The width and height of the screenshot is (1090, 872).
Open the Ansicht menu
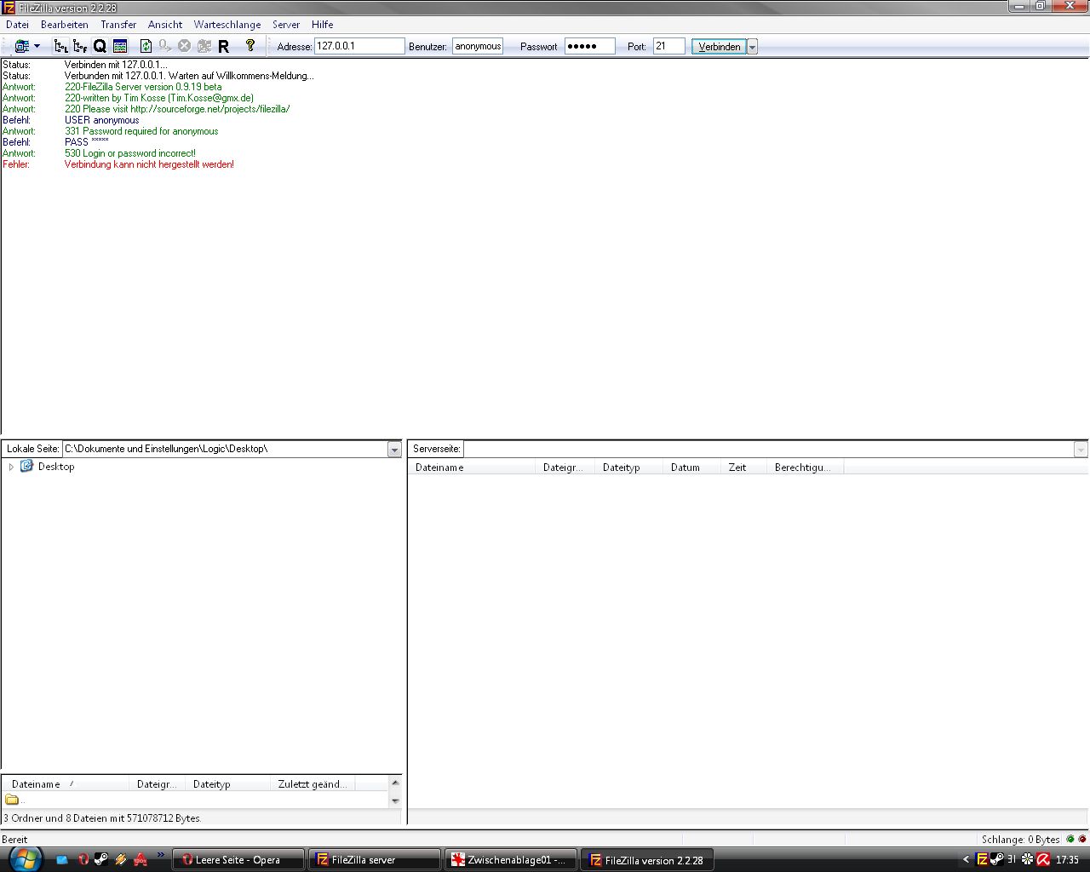coord(165,25)
